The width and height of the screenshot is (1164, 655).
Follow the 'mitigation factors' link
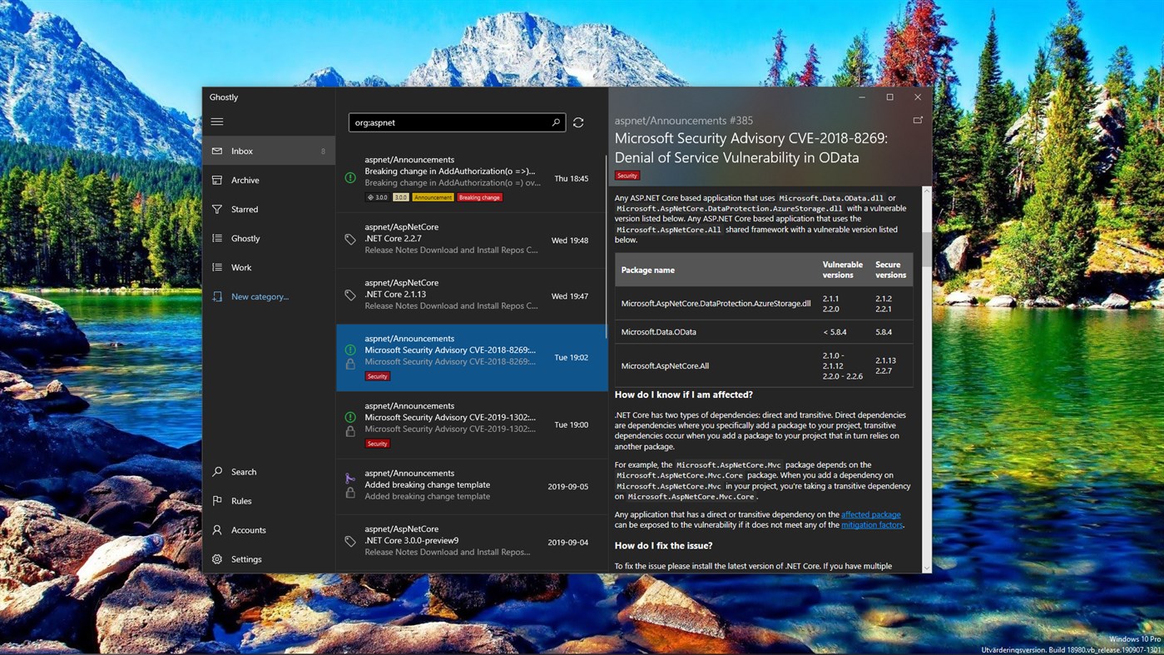coord(872,525)
